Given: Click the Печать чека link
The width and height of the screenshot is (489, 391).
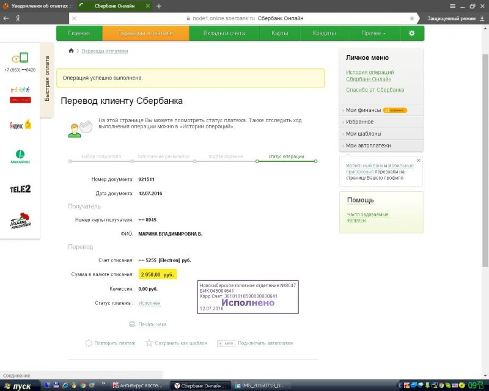Looking at the screenshot, I should pyautogui.click(x=152, y=324).
